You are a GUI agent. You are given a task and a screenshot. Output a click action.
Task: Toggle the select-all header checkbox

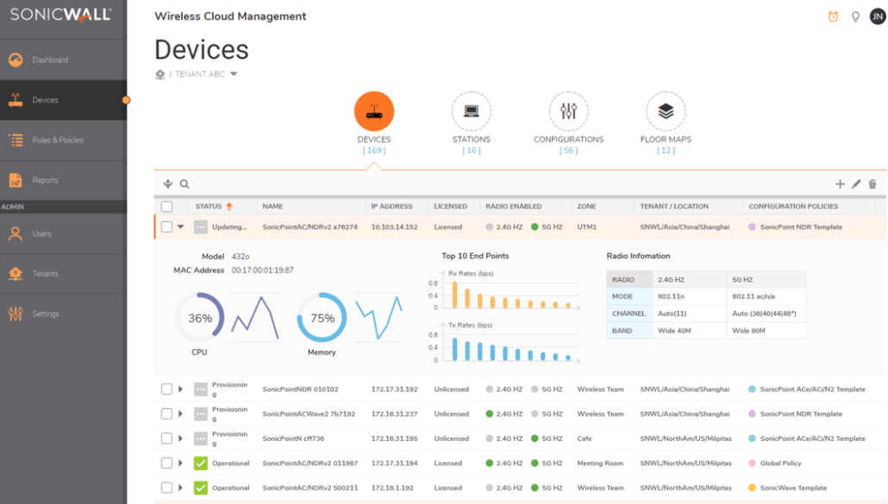166,207
